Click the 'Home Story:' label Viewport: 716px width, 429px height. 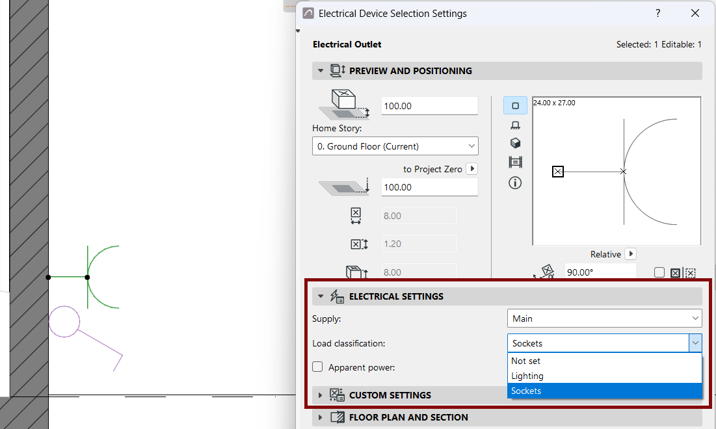pos(336,128)
